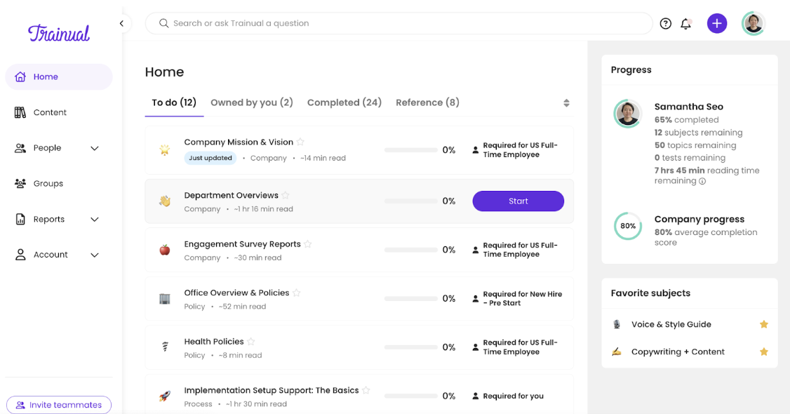
Task: Click the search magnifier icon
Action: point(163,23)
